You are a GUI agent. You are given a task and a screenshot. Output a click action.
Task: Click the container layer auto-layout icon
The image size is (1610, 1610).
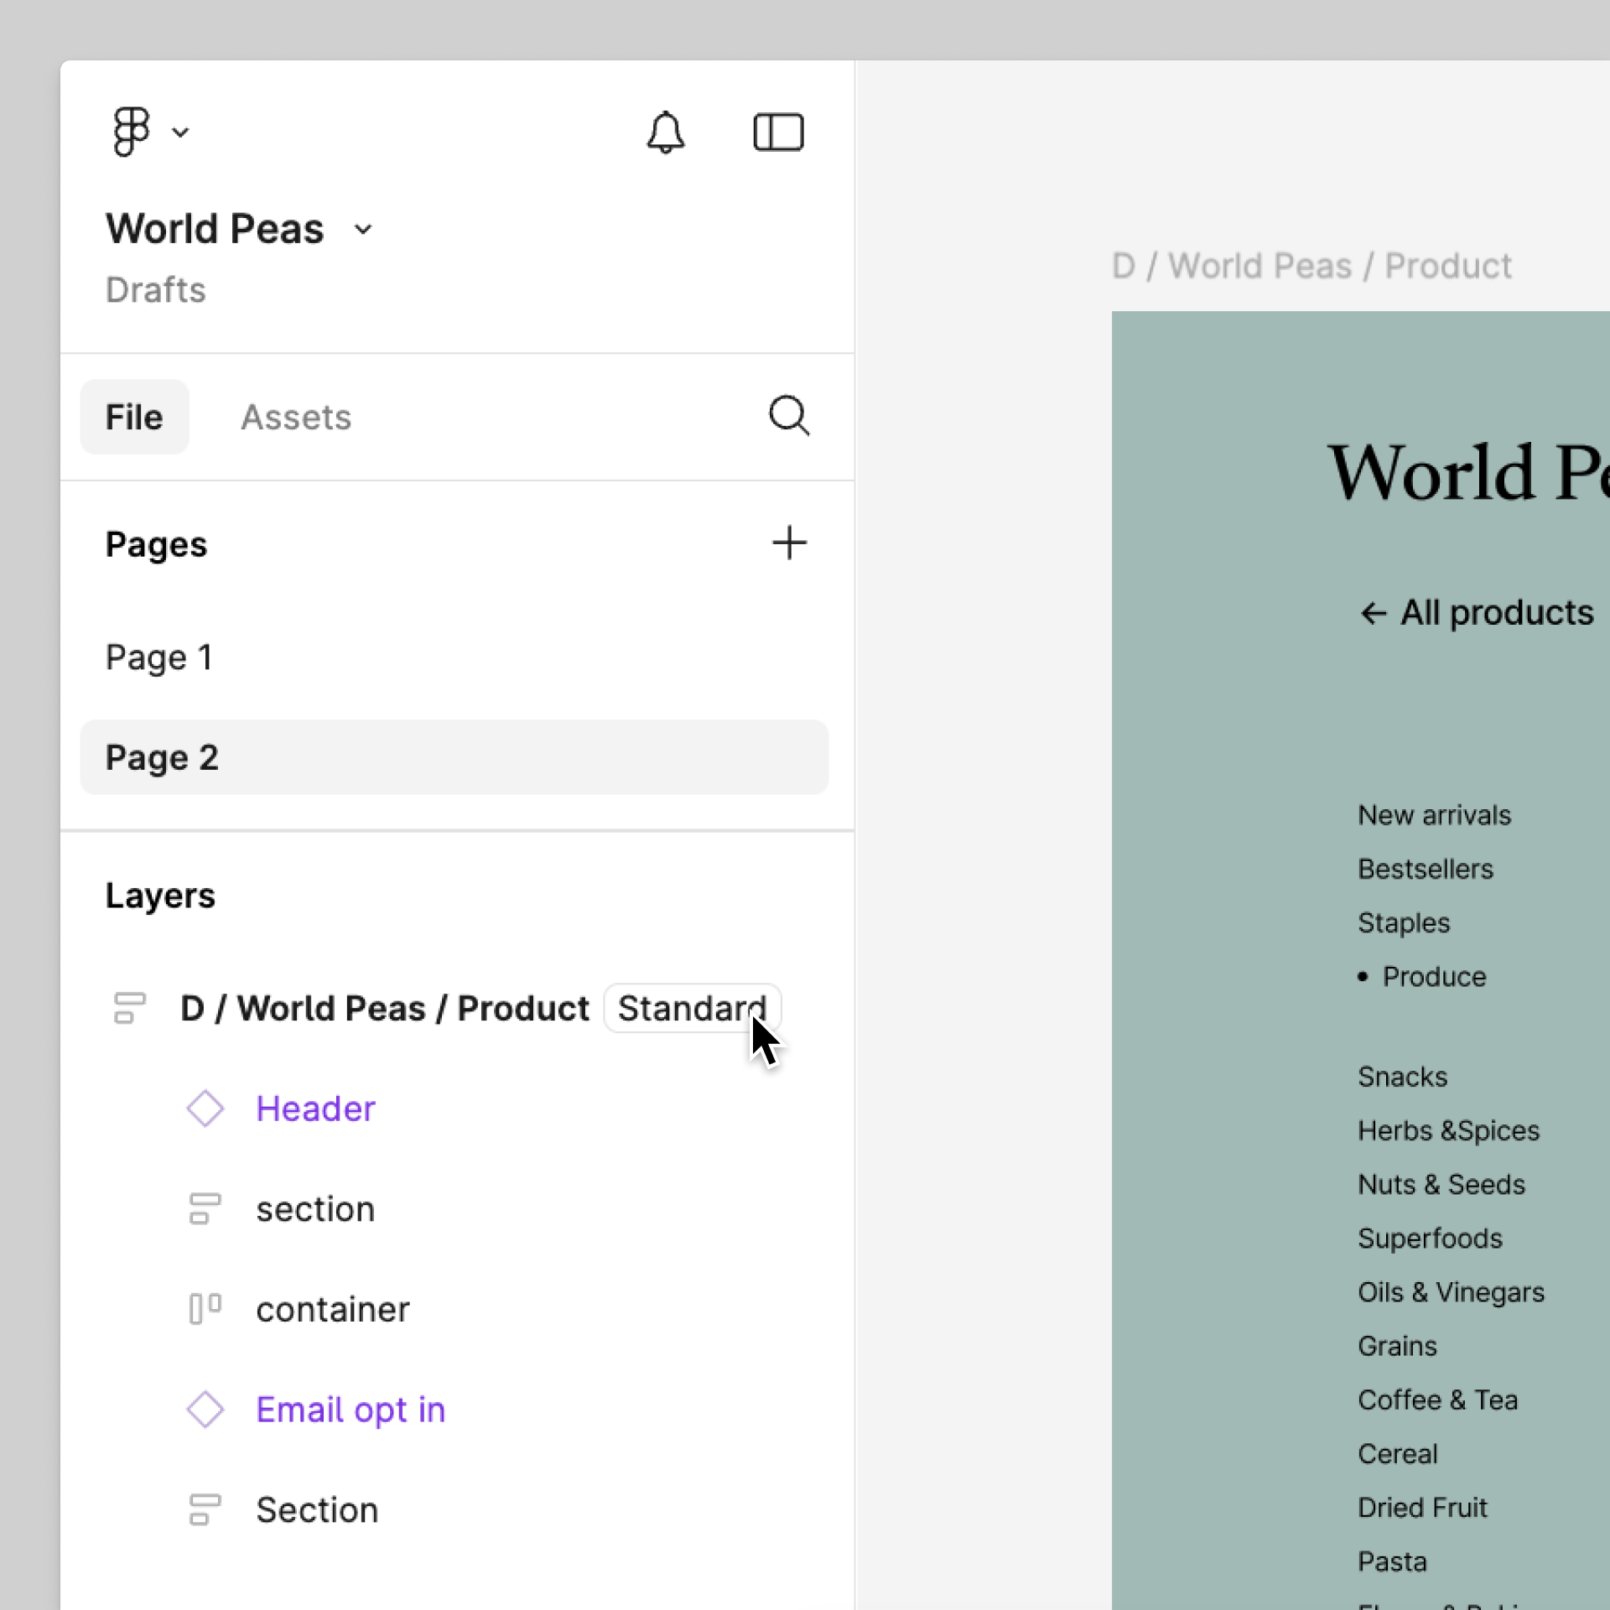coord(205,1309)
